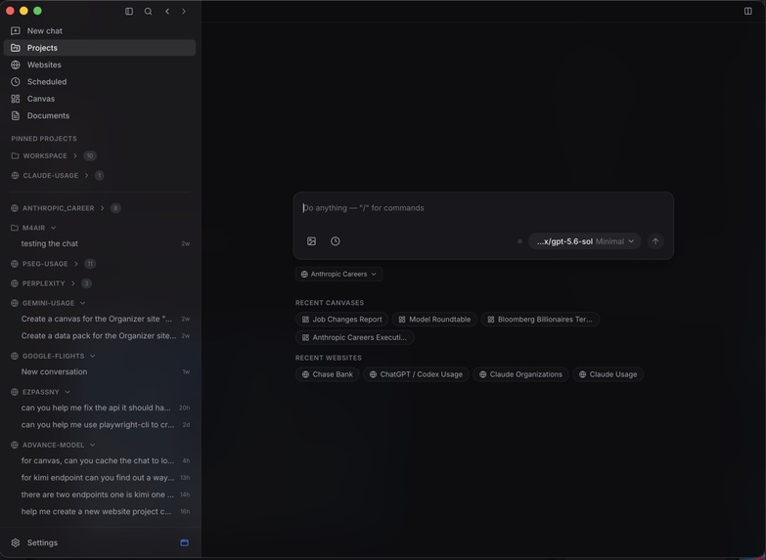This screenshot has width=766, height=560.
Task: Expand the PERPLEXITY project
Action: tap(72, 283)
